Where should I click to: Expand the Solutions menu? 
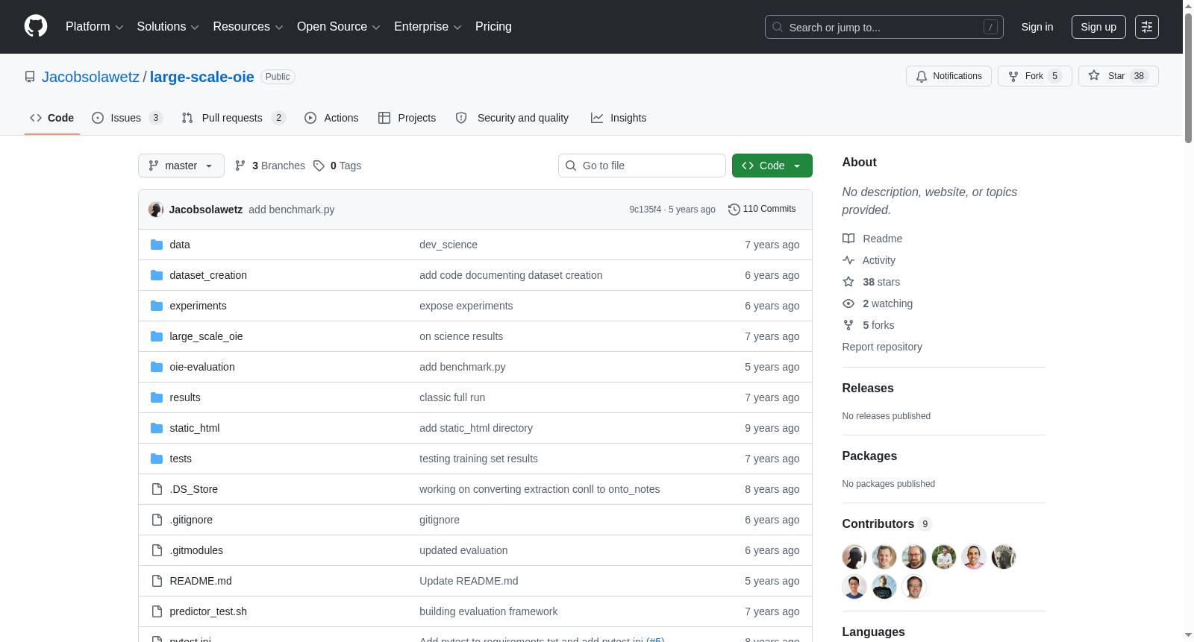(168, 27)
